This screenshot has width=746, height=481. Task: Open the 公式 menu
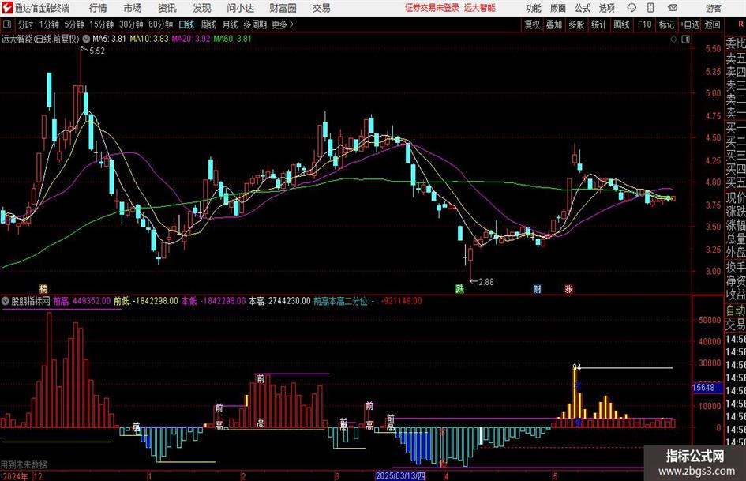(582, 8)
